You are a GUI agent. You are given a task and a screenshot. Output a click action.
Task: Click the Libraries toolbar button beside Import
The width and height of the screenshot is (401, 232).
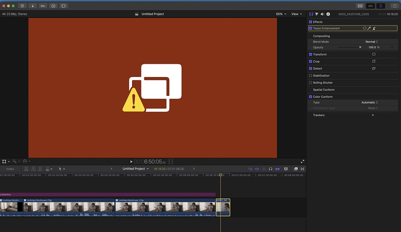22,6
